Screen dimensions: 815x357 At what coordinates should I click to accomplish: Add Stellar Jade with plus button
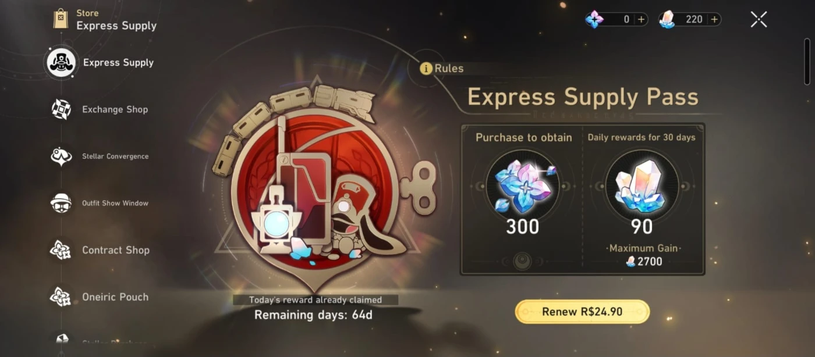coord(714,19)
